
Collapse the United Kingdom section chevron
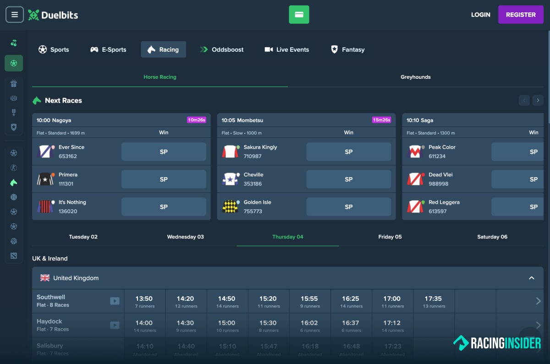pos(532,278)
